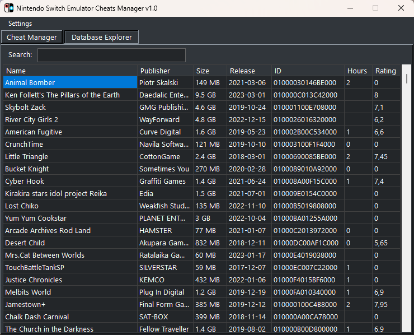Image resolution: width=414 pixels, height=335 pixels.
Task: Click publisher cell Sometimes You
Action: point(165,169)
